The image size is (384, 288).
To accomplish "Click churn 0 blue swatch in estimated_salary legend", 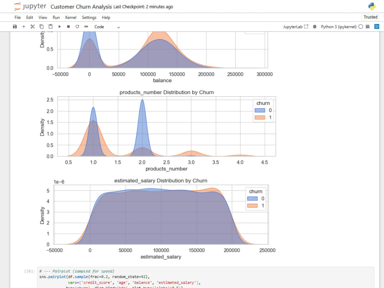I will [252, 199].
